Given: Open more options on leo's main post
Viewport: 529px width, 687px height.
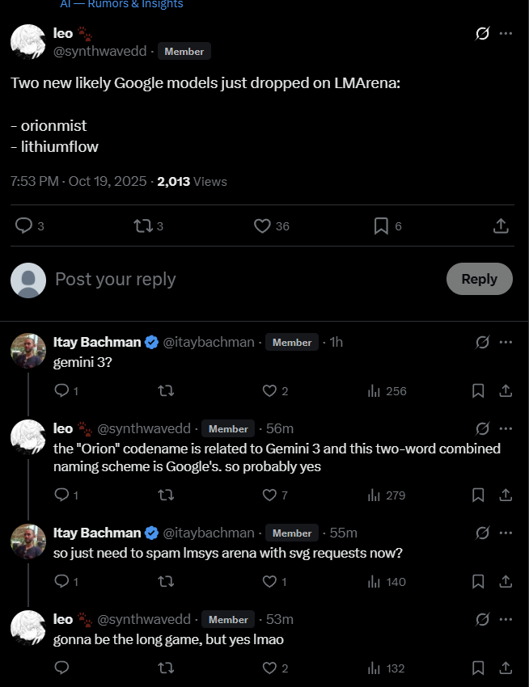Looking at the screenshot, I should 506,33.
